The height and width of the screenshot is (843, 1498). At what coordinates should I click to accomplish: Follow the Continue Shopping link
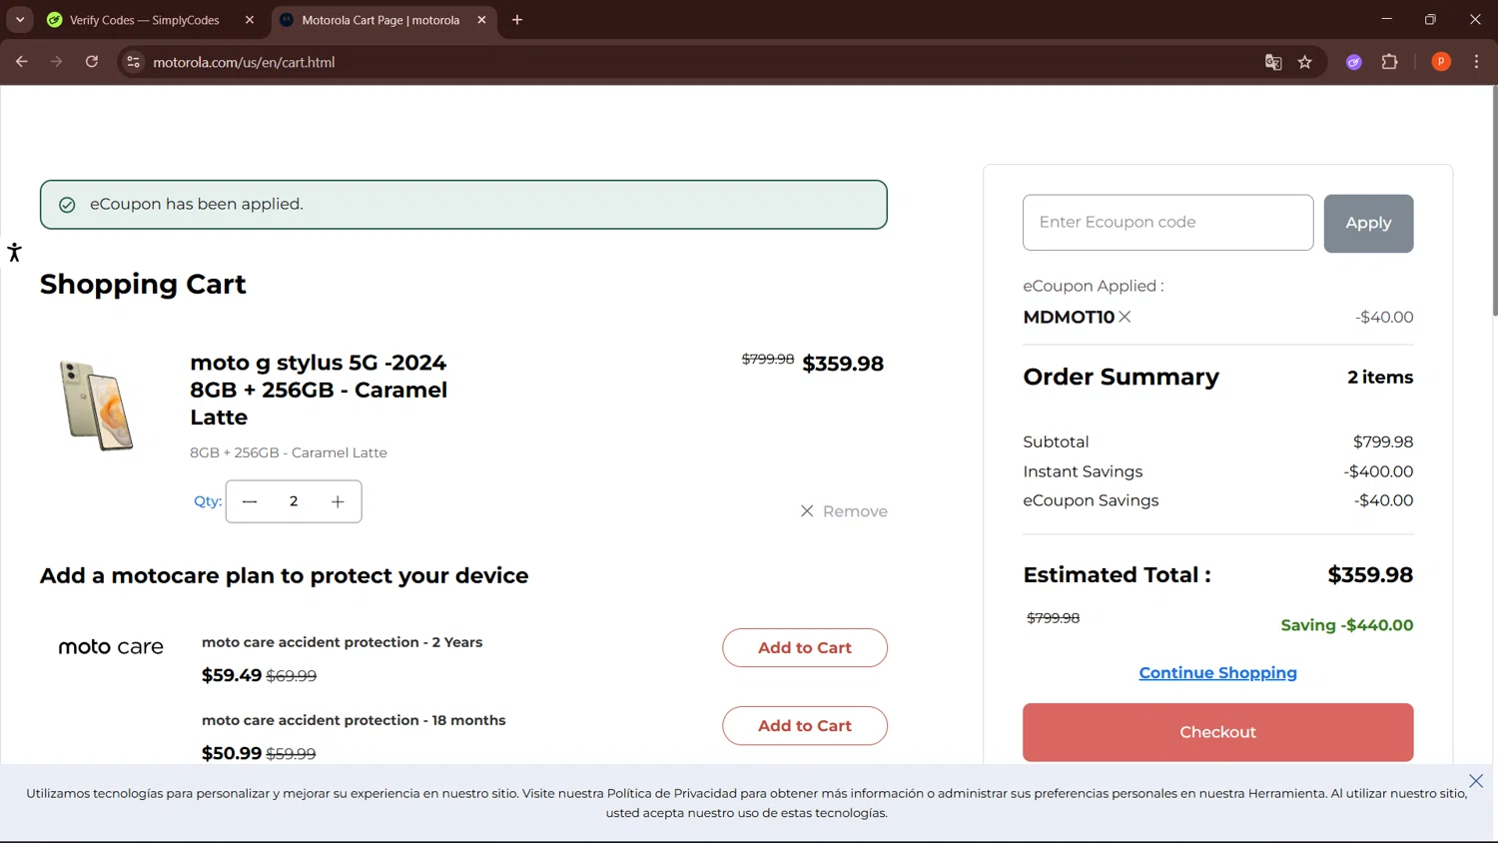pyautogui.click(x=1217, y=673)
